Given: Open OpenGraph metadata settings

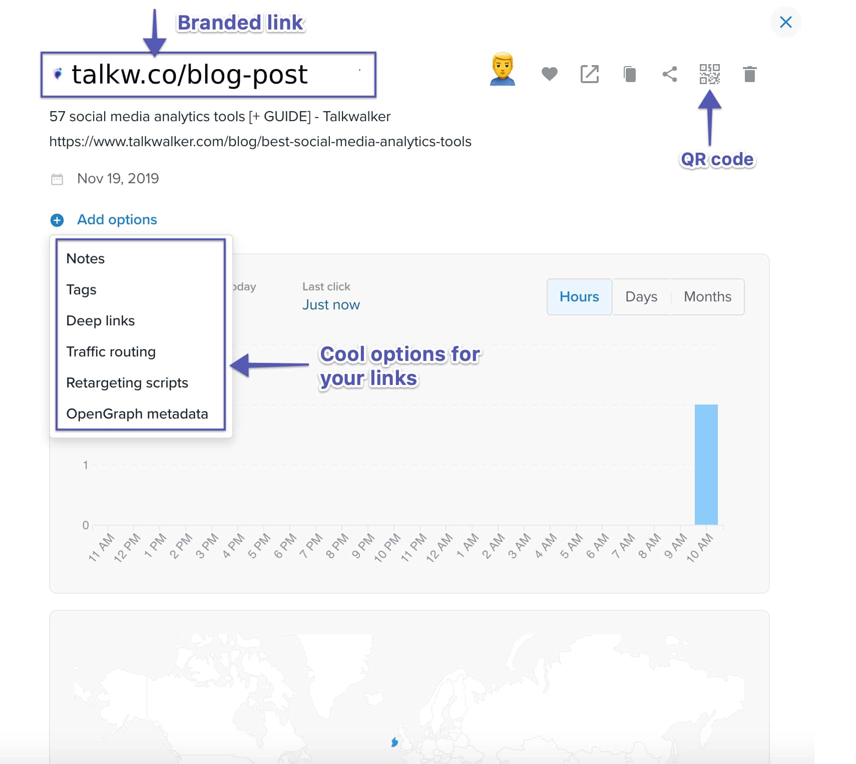Looking at the screenshot, I should pyautogui.click(x=137, y=414).
